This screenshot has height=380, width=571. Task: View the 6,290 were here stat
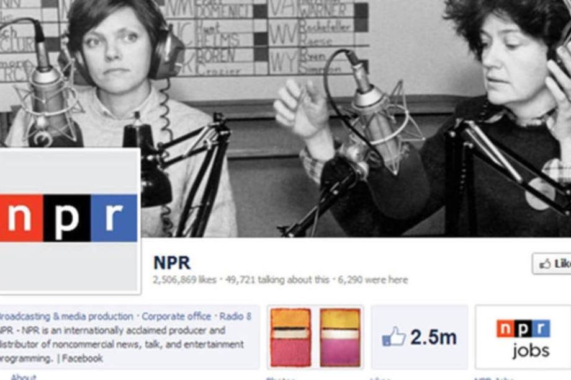tap(373, 280)
